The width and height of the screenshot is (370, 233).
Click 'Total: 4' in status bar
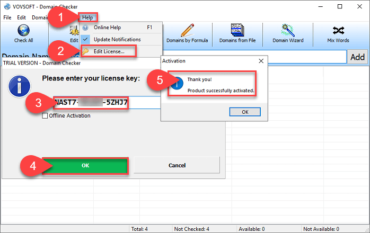139,229
